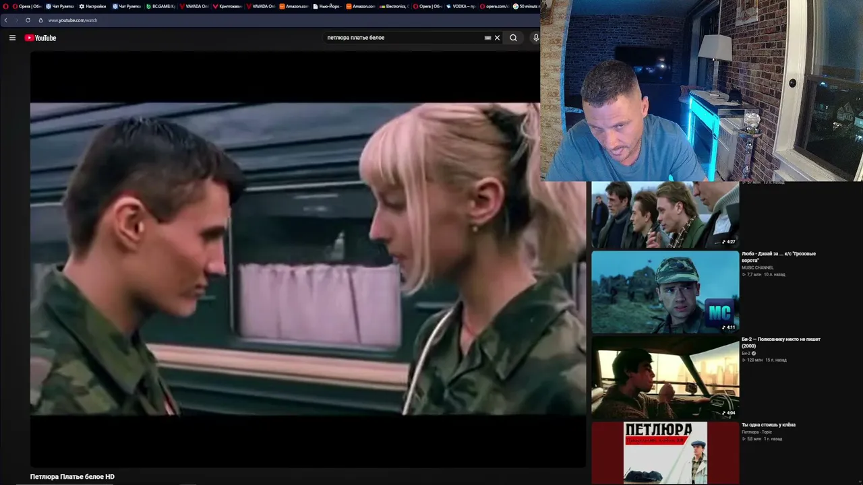The width and height of the screenshot is (863, 485).
Task: Visit the MUSIC CHANNEL channel link
Action: (758, 267)
